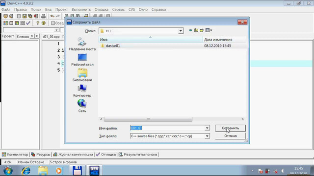Open Windows Media Player from the taskbar
The image size is (314, 176).
(x=59, y=171)
